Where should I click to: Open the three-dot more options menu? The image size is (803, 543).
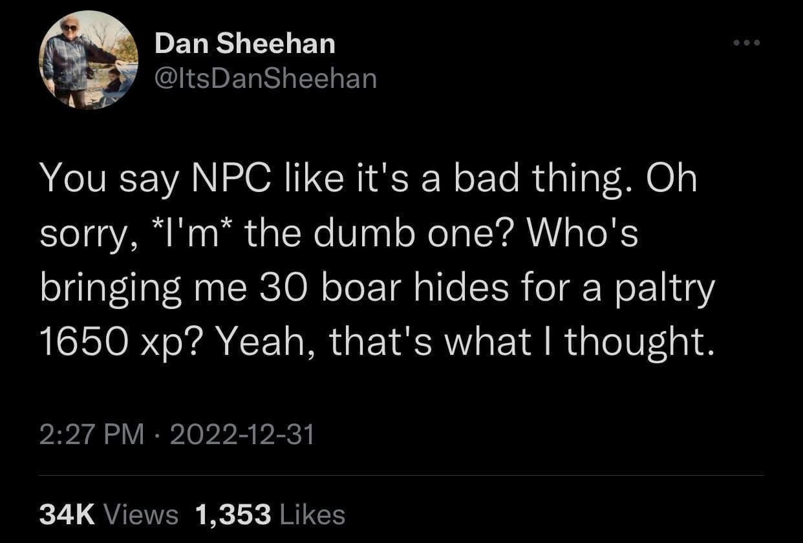click(x=747, y=43)
